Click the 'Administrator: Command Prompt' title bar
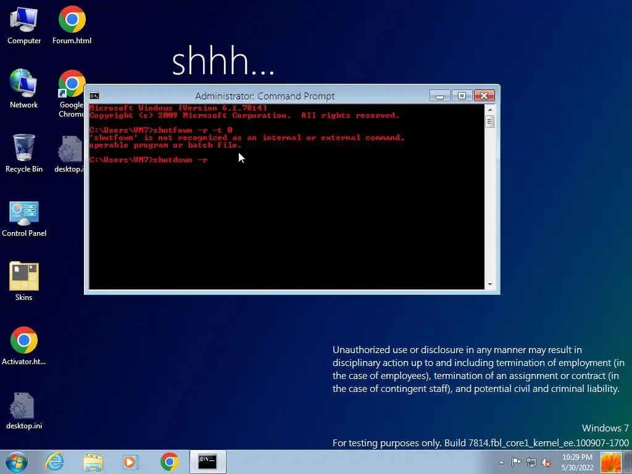 [x=264, y=96]
